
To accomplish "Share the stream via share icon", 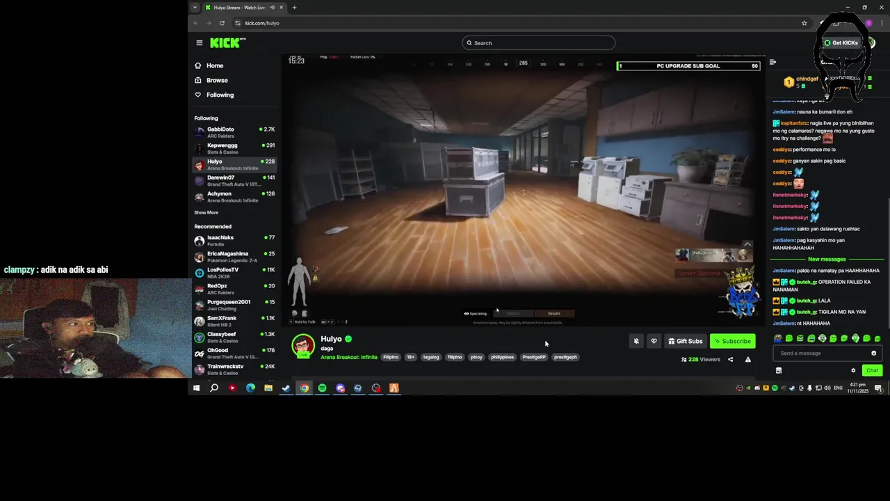I will pos(730,360).
